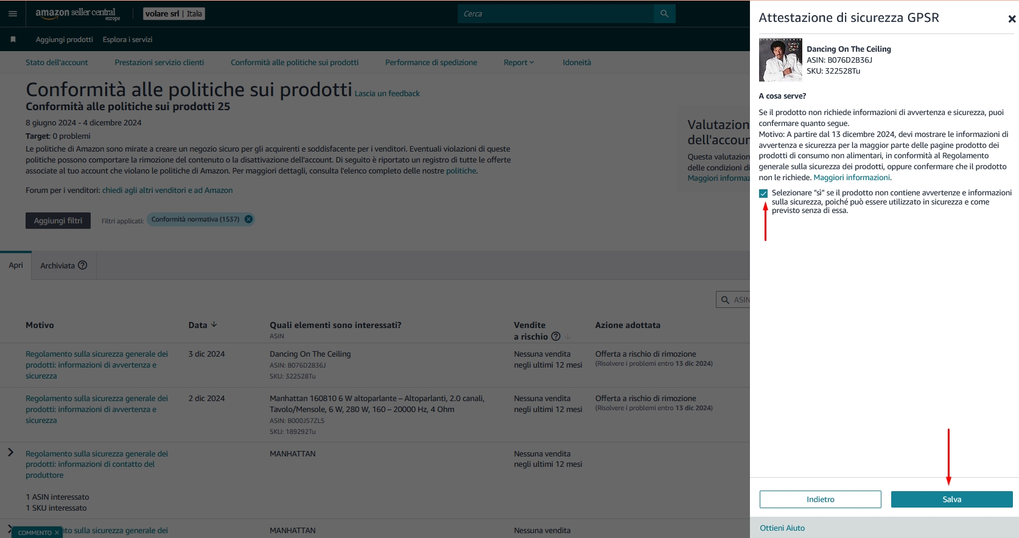Viewport: 1019px width, 538px height.
Task: Click the Cerca search input field
Action: point(555,13)
